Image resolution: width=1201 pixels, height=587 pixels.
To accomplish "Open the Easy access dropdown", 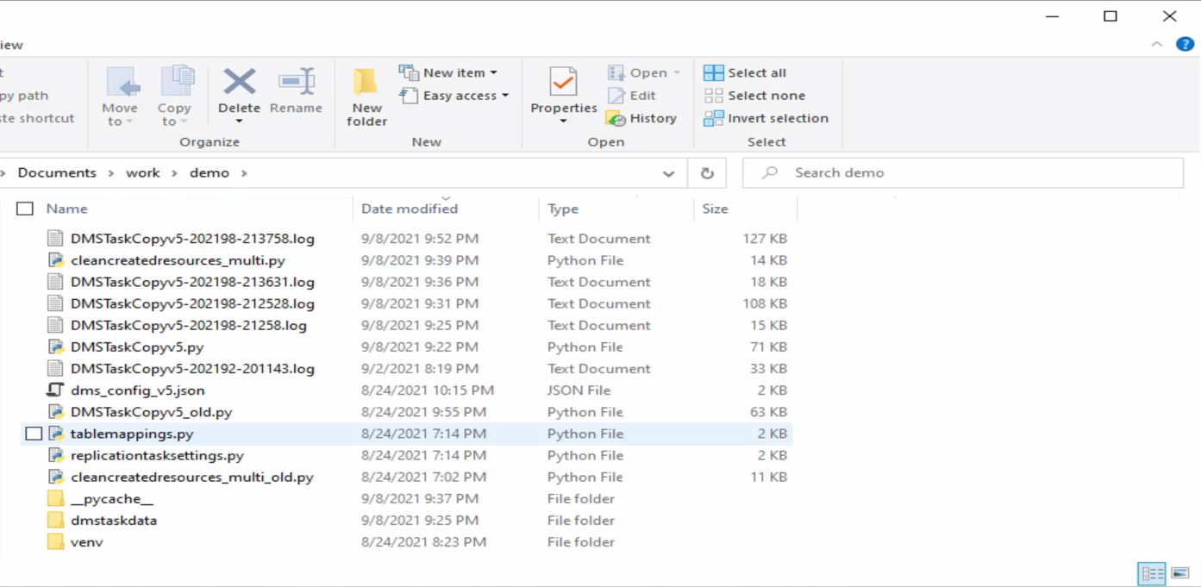I will (454, 96).
